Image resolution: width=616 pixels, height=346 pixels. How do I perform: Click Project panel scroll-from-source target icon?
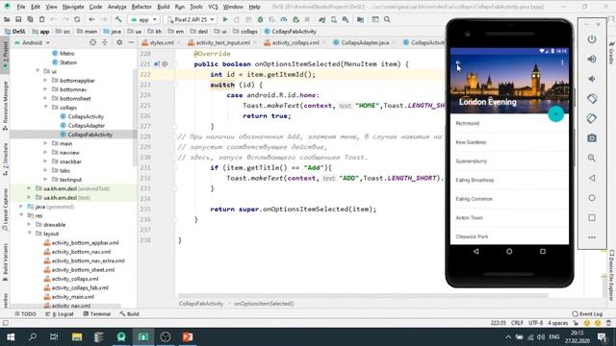pyautogui.click(x=92, y=42)
